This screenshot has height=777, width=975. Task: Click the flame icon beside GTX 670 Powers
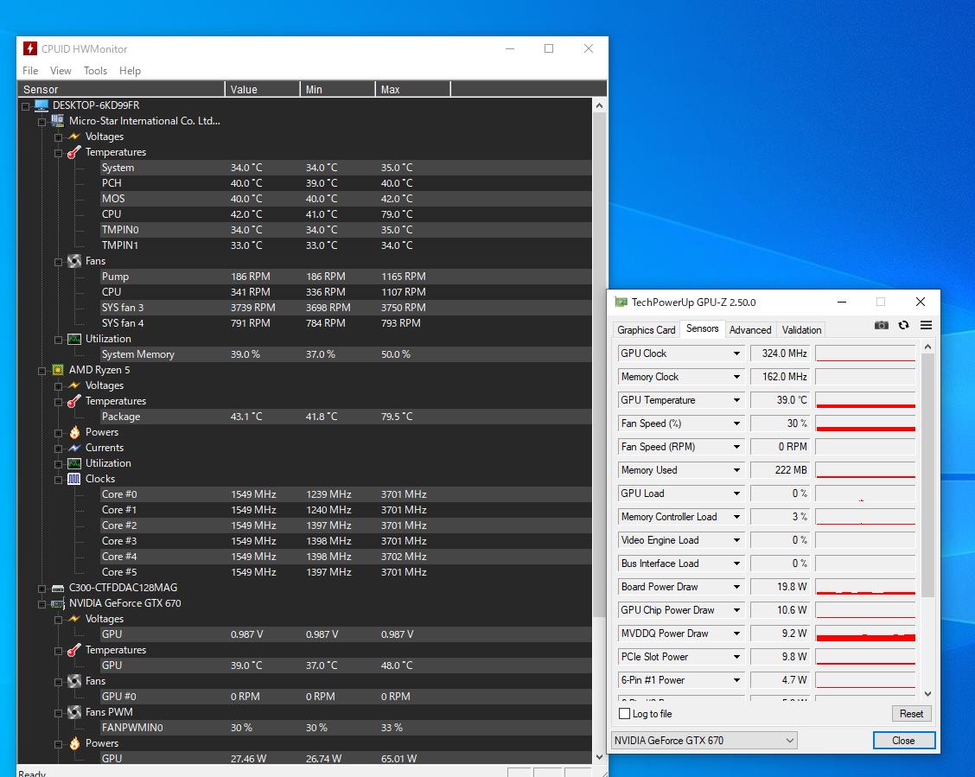click(74, 743)
